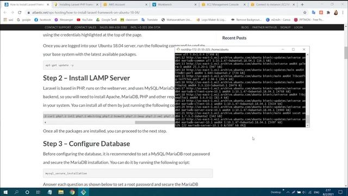Open the ENG language indicator
Screen dimensions: 348x196
click(316, 192)
